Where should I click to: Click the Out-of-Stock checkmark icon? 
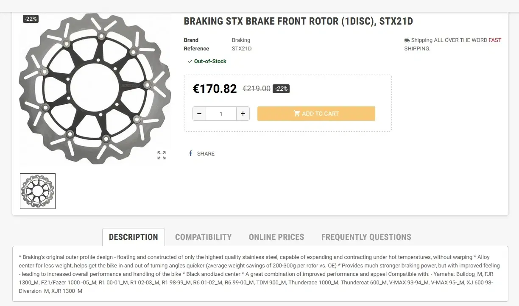pyautogui.click(x=190, y=61)
